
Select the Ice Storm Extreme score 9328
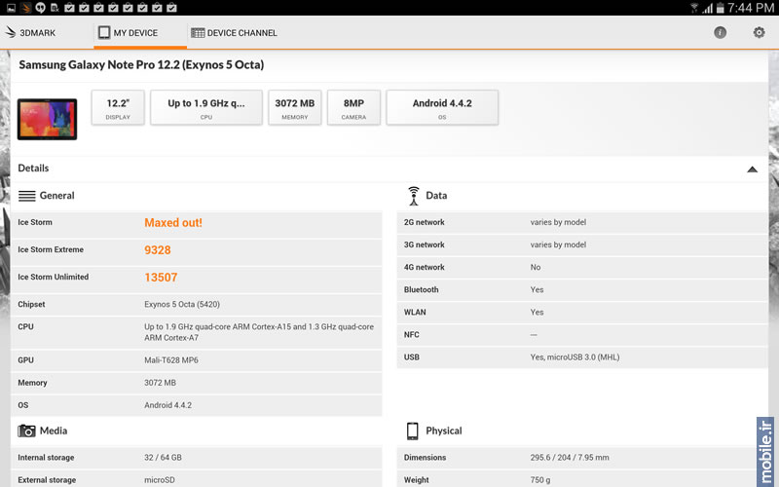(158, 250)
